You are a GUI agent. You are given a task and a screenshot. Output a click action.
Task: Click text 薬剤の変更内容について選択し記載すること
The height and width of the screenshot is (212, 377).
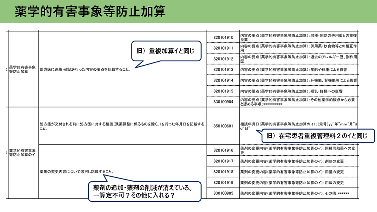tap(77, 172)
